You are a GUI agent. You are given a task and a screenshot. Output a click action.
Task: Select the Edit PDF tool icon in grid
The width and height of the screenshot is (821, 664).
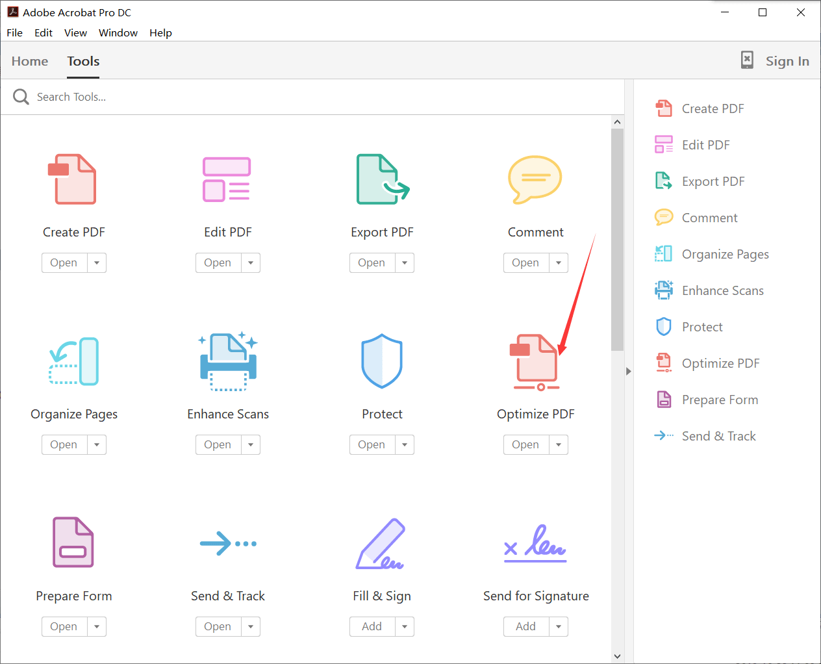(227, 179)
